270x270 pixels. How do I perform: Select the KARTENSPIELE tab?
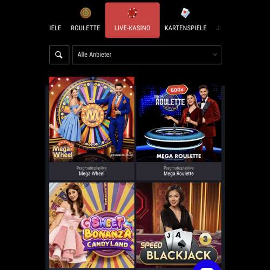point(185,28)
